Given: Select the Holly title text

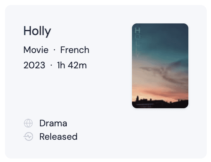Looking at the screenshot, I should pos(37,31).
